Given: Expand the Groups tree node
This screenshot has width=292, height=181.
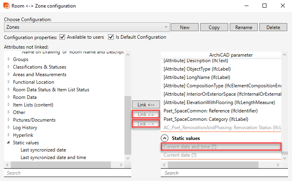Looking at the screenshot, I should [x=9, y=59].
